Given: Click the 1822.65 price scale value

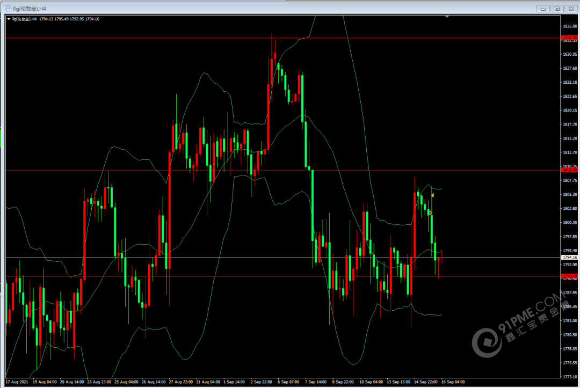Looking at the screenshot, I should 570,97.
